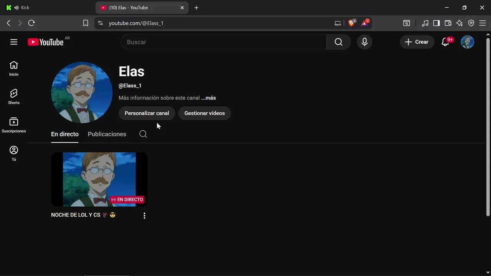Click the @Elass_1 channel handle
Viewport: 491px width, 276px height.
(130, 85)
